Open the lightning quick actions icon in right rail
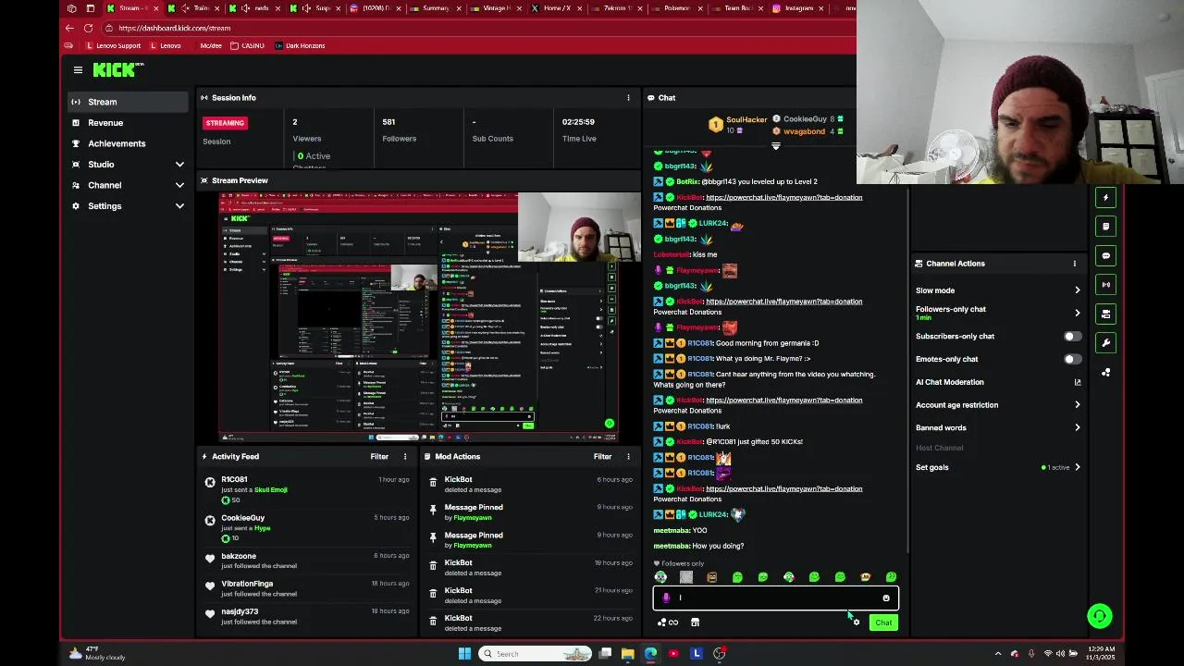Viewport: 1184px width, 666px height. [x=1105, y=197]
